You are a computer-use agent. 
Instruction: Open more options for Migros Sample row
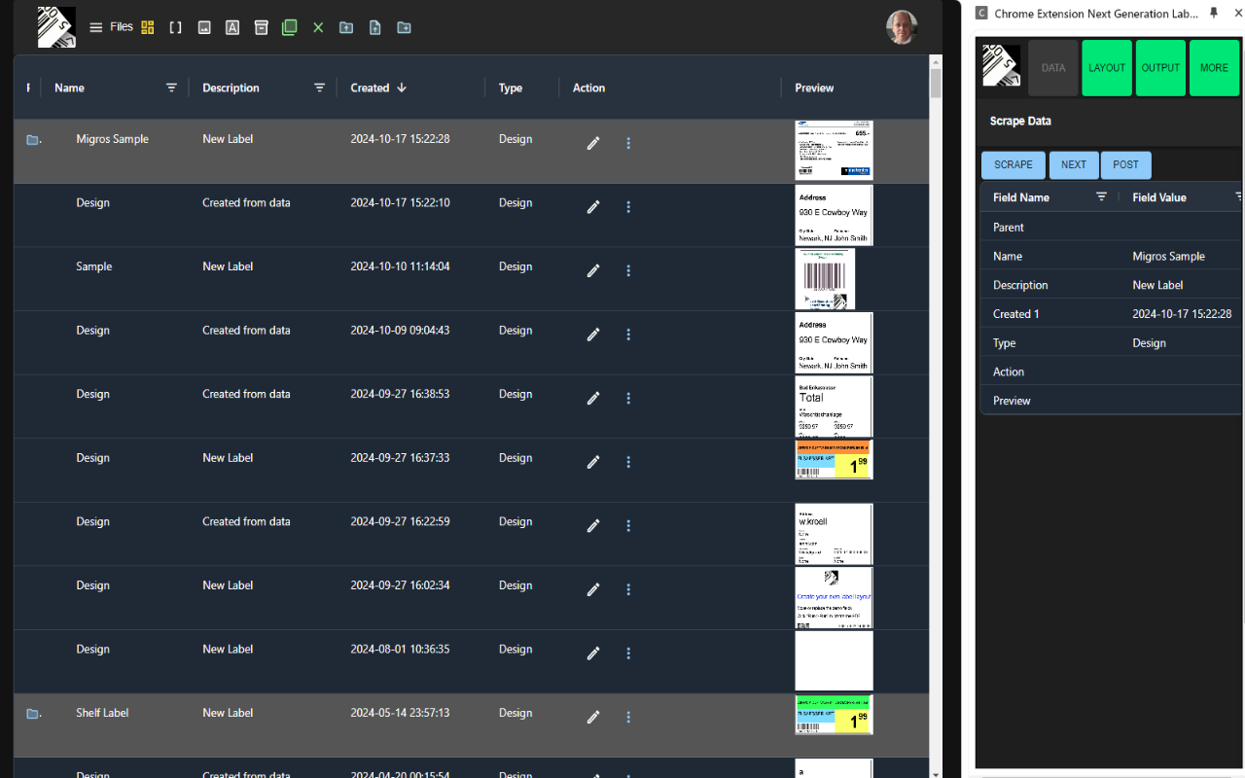coord(628,143)
